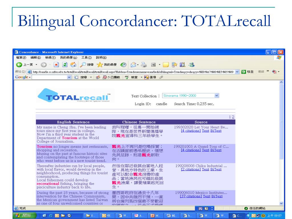Click Google toolbar search (G 搜尋) button
The height and width of the screenshot is (219, 292).
click(x=81, y=77)
